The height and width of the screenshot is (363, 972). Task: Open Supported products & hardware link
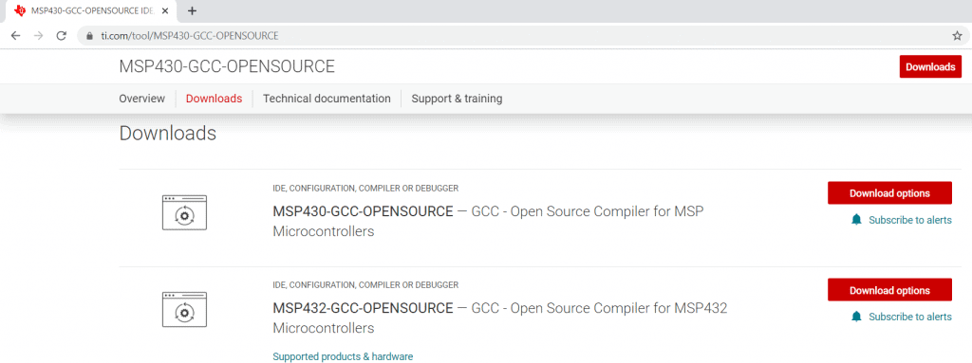343,356
